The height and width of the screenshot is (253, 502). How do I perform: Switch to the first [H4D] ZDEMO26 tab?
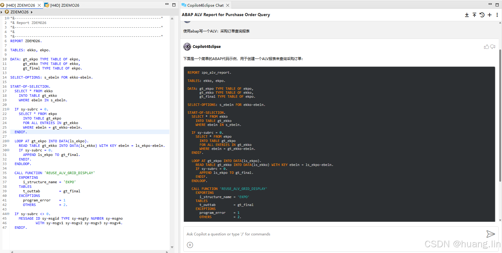click(x=20, y=5)
